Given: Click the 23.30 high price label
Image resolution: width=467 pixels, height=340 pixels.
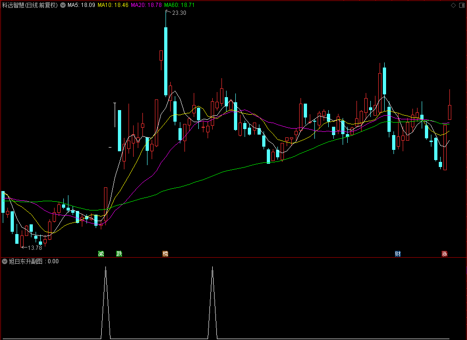Looking at the screenshot, I should (x=179, y=13).
